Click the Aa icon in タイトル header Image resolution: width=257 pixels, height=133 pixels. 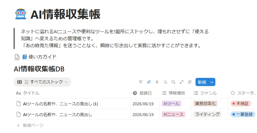[18, 93]
